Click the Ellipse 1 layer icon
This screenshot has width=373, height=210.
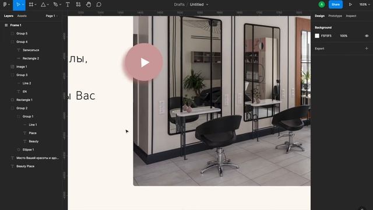click(x=19, y=149)
